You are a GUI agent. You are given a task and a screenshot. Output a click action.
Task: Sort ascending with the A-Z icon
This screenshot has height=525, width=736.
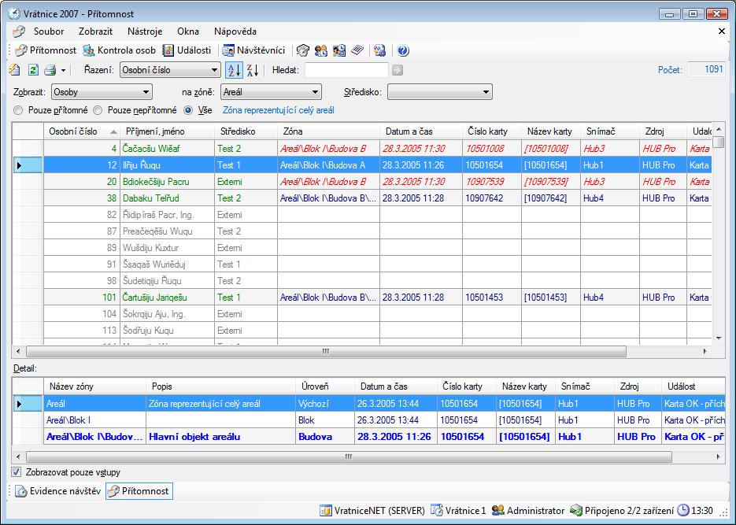(234, 70)
